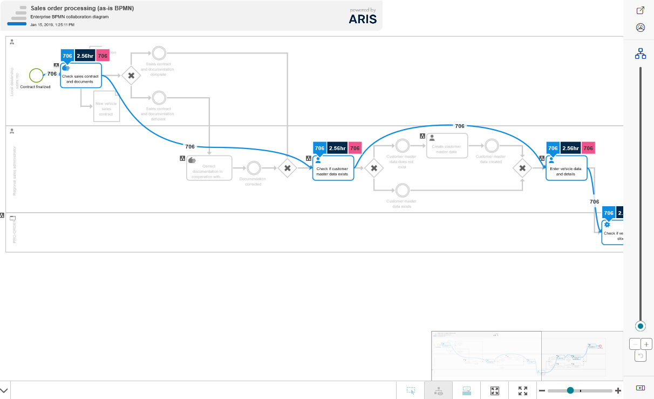654x399 pixels.
Task: Select the 'Contract finalized' start event circle
Action: pos(36,75)
